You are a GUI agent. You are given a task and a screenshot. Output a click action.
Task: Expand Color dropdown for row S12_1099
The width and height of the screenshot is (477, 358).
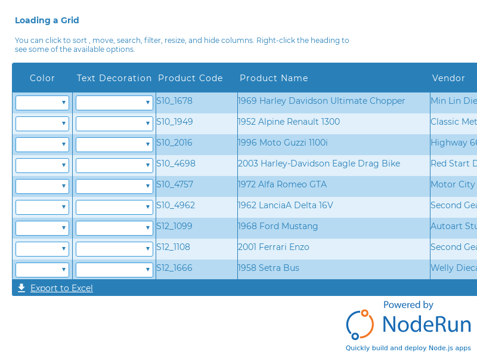(x=42, y=228)
